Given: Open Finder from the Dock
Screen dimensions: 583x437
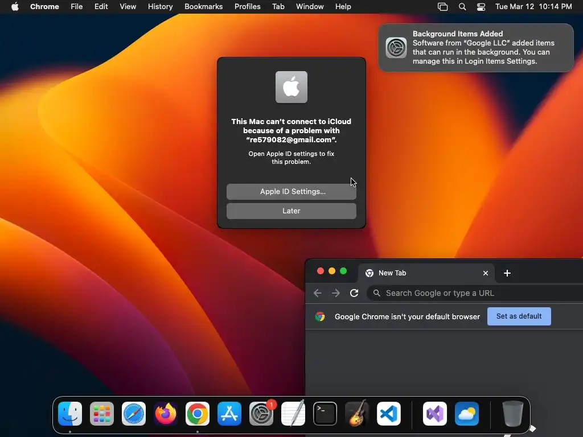Looking at the screenshot, I should coord(70,414).
